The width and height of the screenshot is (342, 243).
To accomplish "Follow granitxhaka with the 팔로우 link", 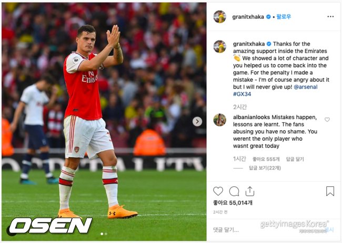I will pyautogui.click(x=284, y=17).
